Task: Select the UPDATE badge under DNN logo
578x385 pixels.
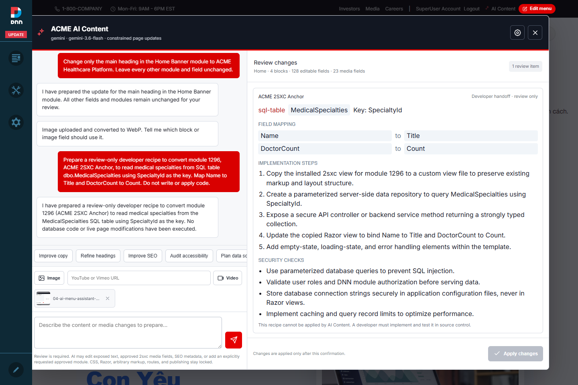Action: [16, 34]
